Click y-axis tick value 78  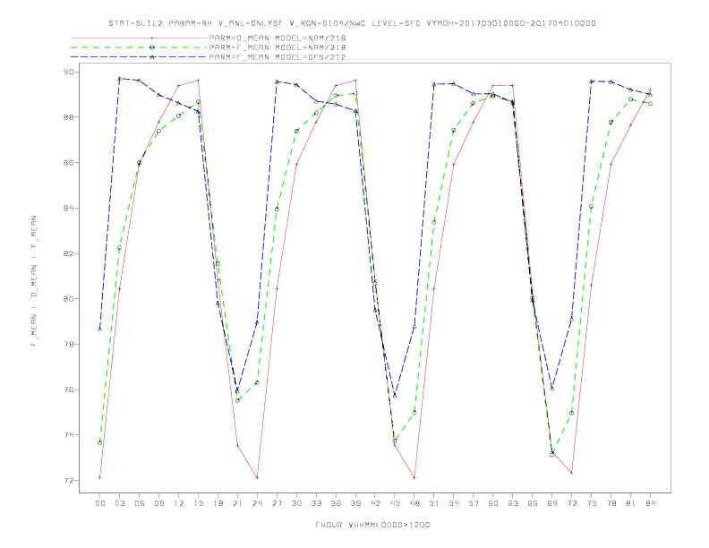click(x=67, y=344)
